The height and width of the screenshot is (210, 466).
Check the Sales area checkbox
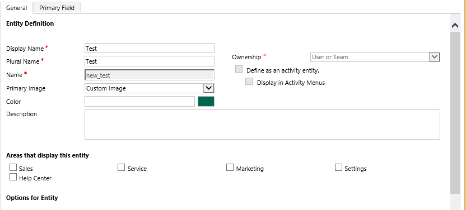(13, 168)
